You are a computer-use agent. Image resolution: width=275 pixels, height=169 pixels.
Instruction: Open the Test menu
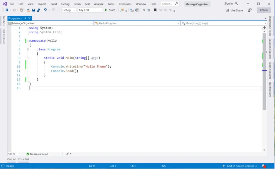[x=87, y=4]
